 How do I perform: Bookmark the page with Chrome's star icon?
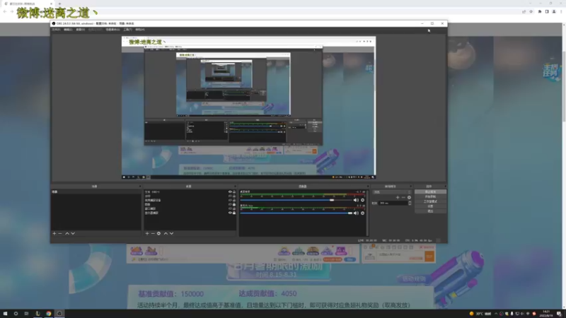coord(531,11)
